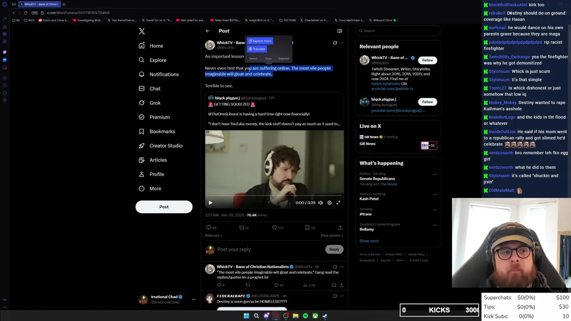
Task: Go back in the browser toolbar
Action: pyautogui.click(x=13, y=12)
